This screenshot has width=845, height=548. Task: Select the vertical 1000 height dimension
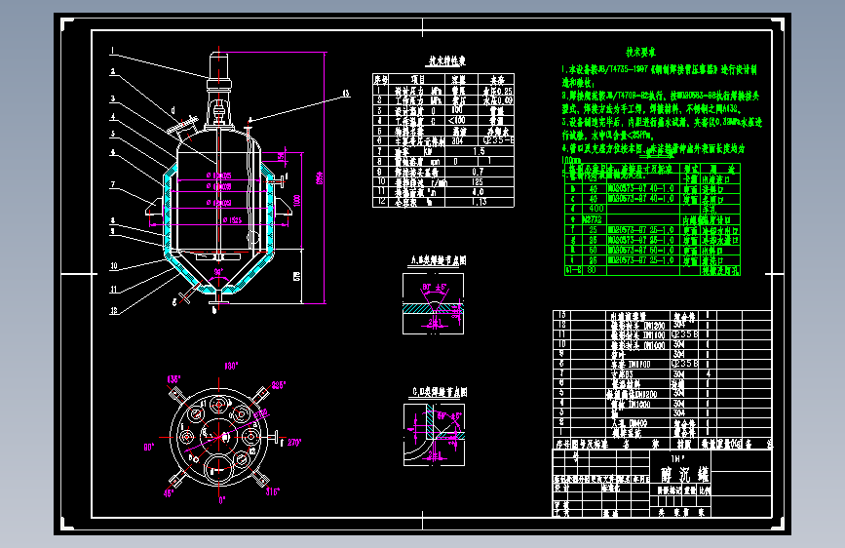[x=296, y=201]
